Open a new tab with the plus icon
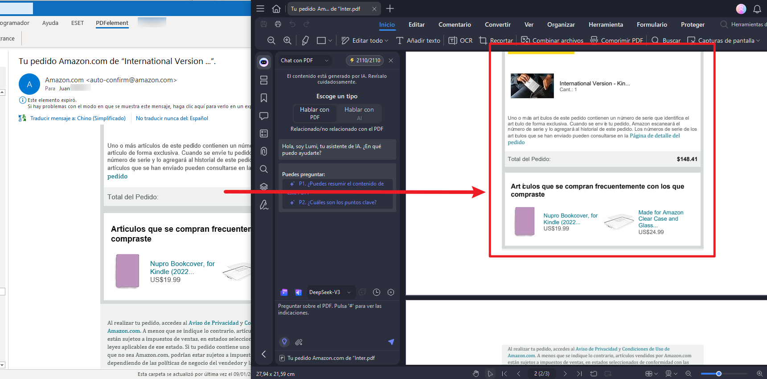This screenshot has width=767, height=379. [x=390, y=8]
